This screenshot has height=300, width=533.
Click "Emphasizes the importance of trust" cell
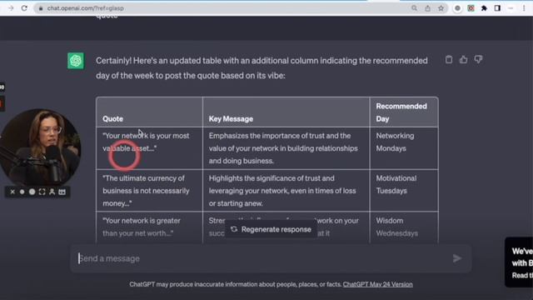coord(286,148)
